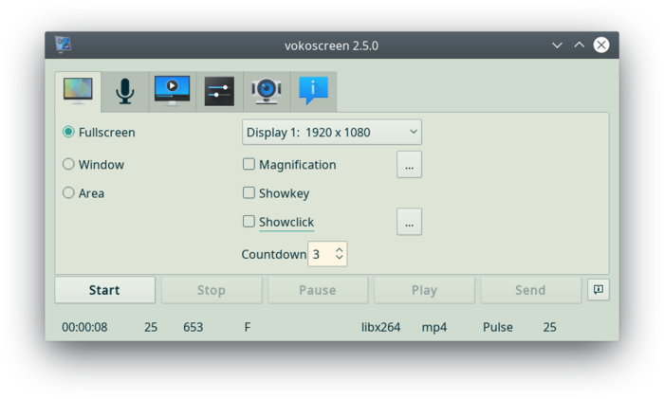Click the Send button
664x399 pixels.
tap(530, 290)
